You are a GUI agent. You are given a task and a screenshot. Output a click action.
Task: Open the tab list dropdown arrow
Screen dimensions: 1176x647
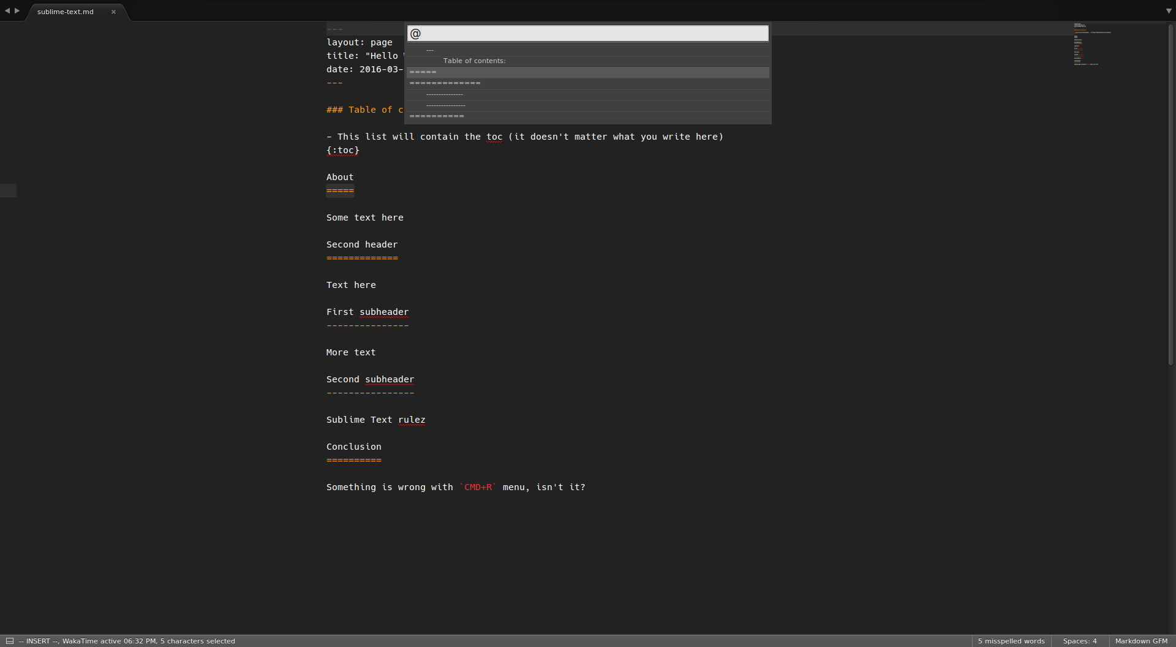[1169, 11]
